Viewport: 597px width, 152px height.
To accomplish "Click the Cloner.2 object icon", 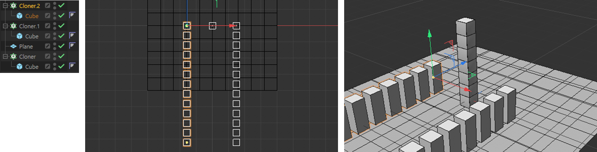I will point(13,6).
